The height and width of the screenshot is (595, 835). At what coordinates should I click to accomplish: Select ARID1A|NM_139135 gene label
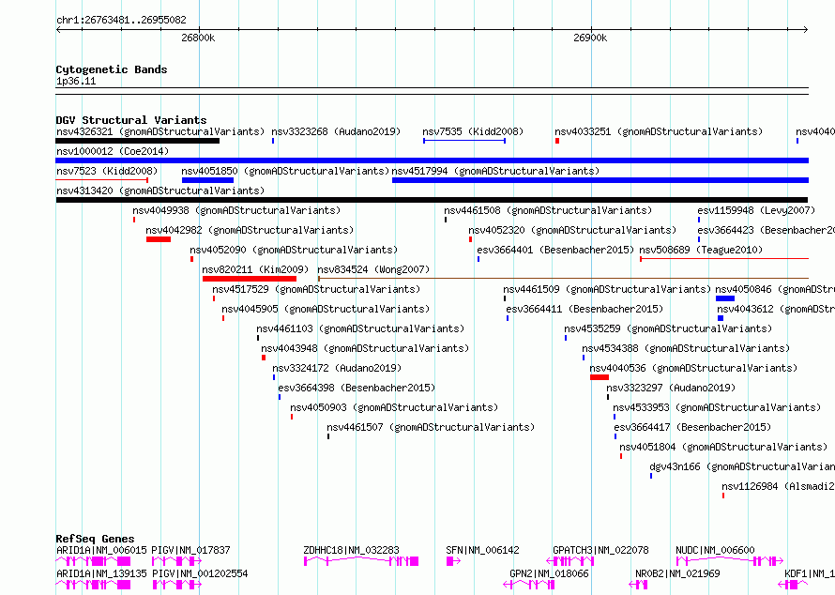point(101,573)
